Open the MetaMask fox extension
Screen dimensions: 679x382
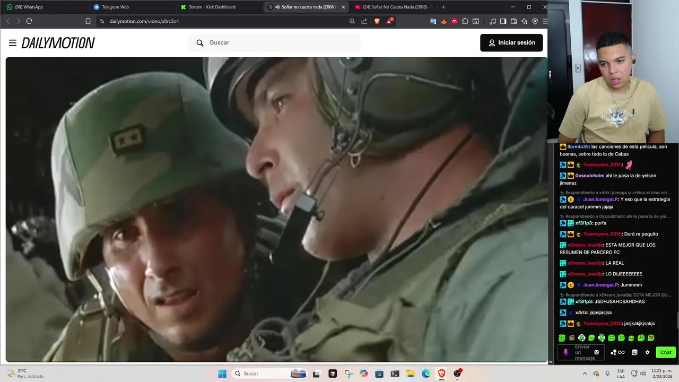pos(443,21)
